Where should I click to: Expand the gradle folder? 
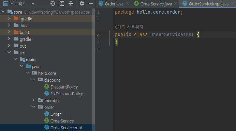coord(9,39)
